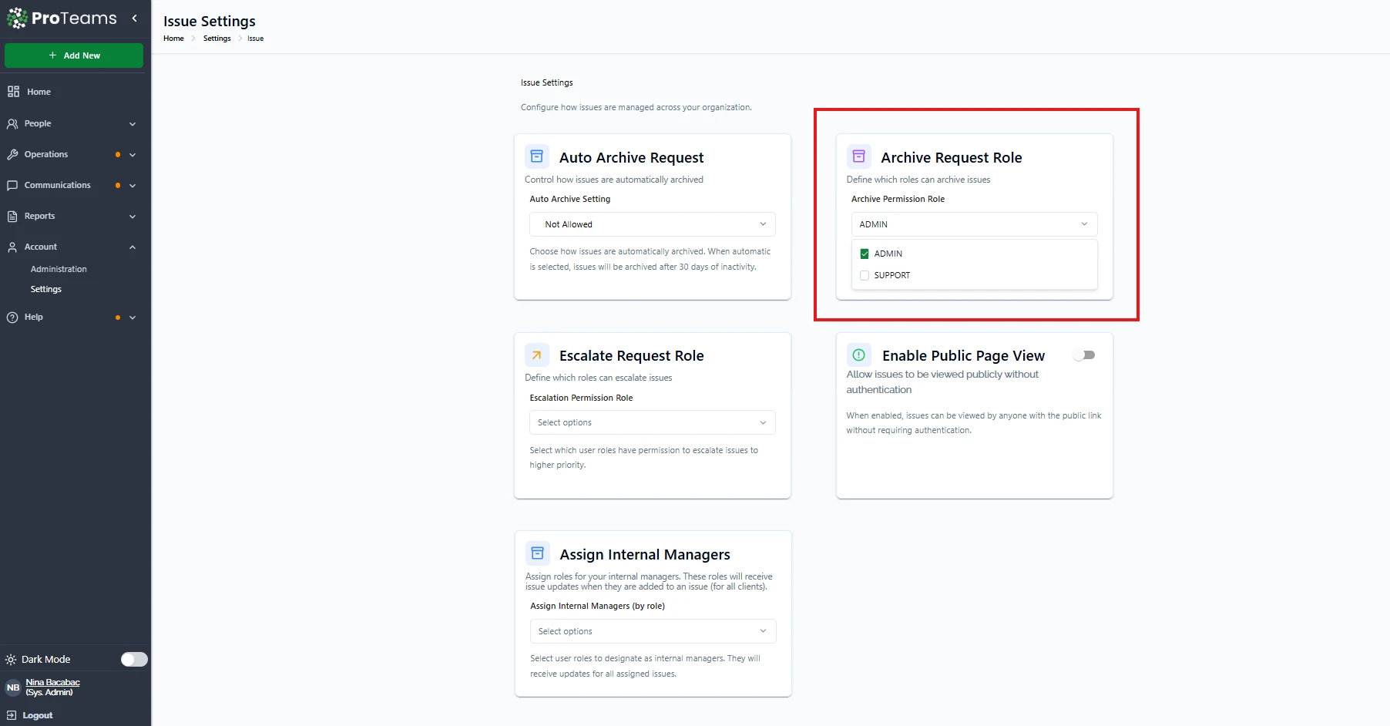Click the Archive Request Role card icon
This screenshot has width=1390, height=726.
(x=858, y=156)
